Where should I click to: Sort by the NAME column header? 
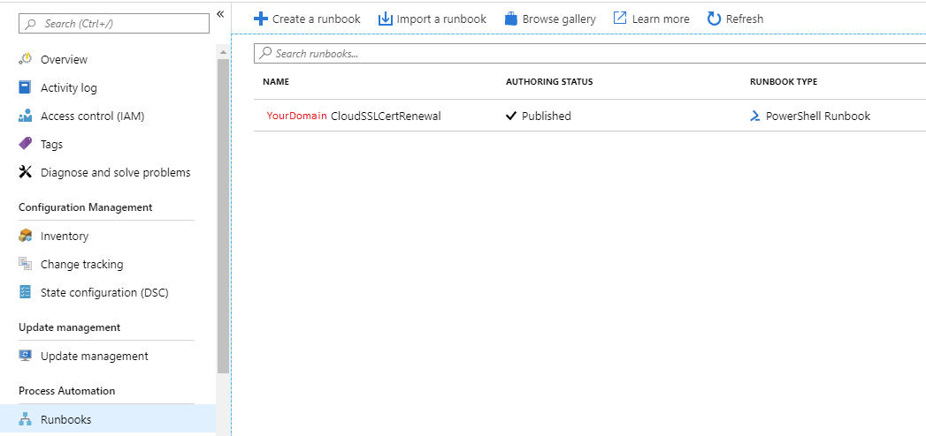[276, 82]
